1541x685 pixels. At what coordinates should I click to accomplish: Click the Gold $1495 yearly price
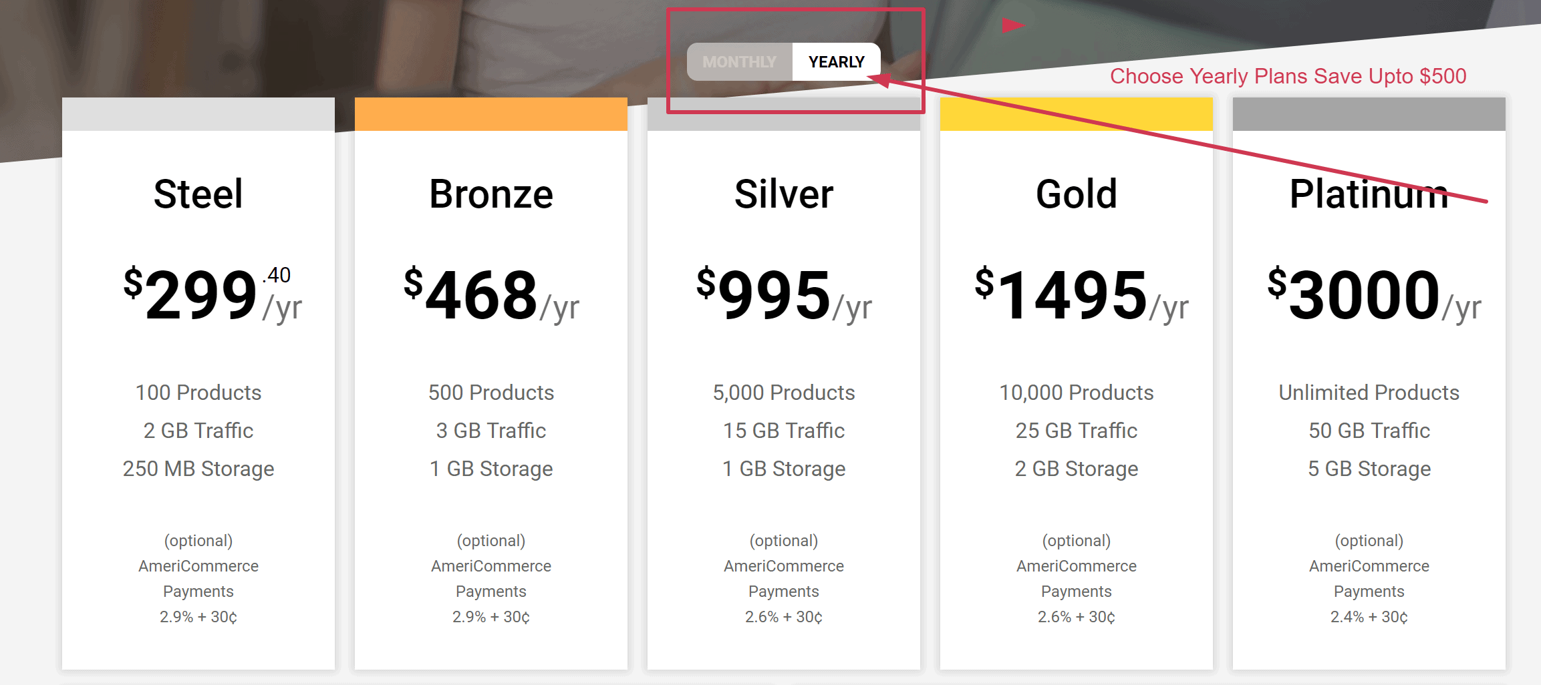click(x=1071, y=294)
